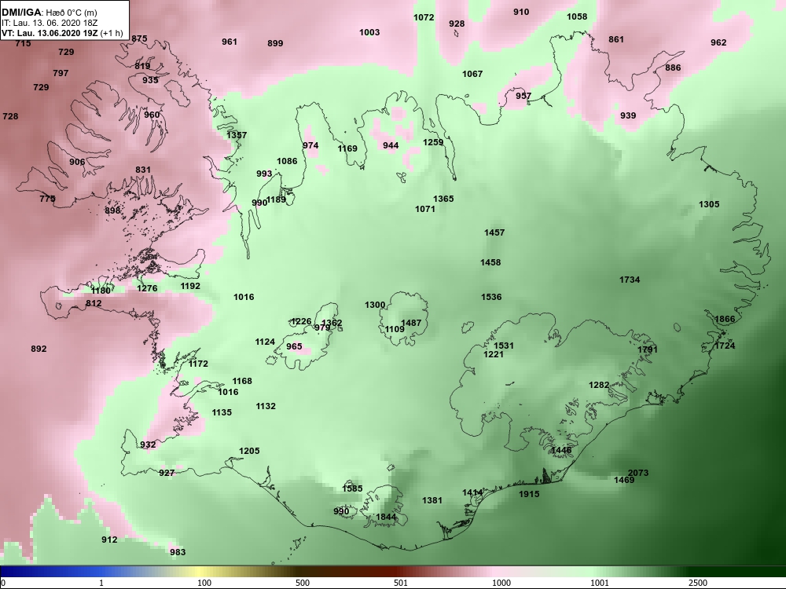Select the 1192 value
The width and height of the screenshot is (786, 589).
[190, 286]
